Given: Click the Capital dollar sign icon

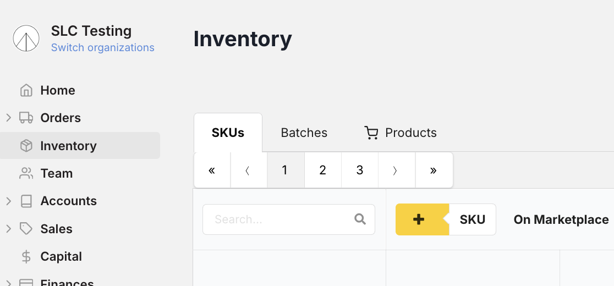Looking at the screenshot, I should coord(26,257).
